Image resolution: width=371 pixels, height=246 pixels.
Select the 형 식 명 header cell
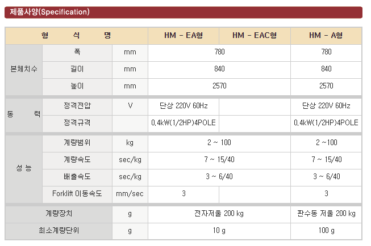click(76, 35)
